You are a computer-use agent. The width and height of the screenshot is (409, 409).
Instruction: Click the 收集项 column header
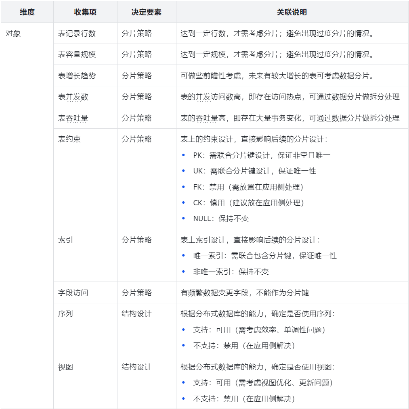(x=85, y=12)
